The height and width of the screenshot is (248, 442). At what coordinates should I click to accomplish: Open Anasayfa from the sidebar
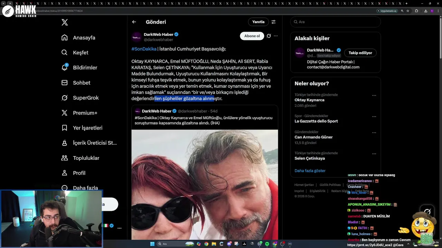[x=78, y=38]
